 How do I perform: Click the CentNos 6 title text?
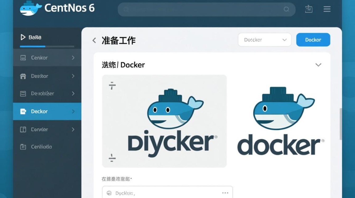click(x=69, y=8)
